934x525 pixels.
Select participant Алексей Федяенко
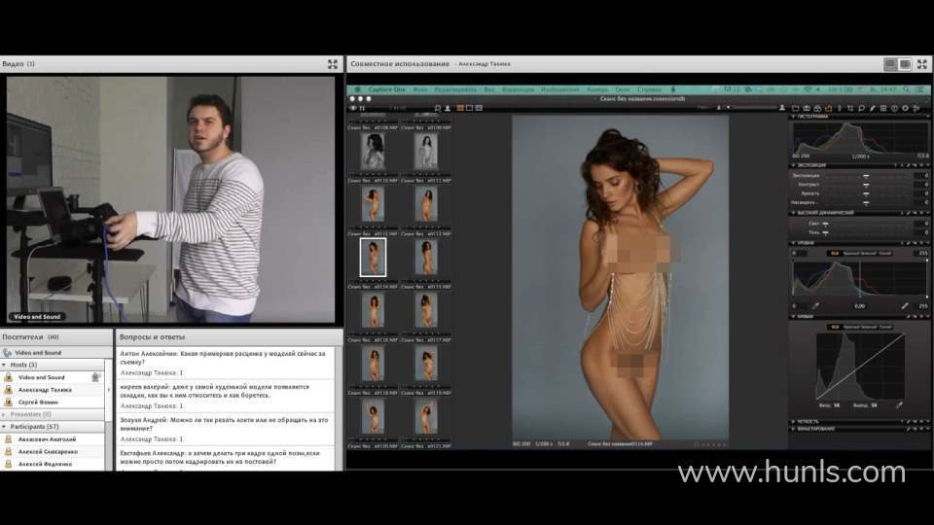pos(46,464)
